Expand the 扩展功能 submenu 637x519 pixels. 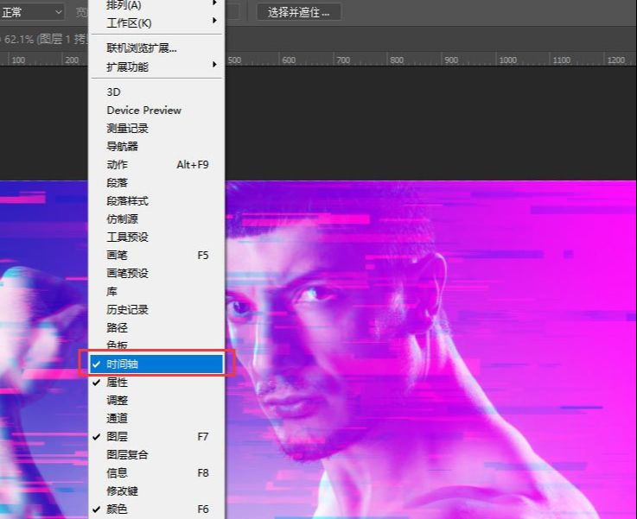pos(156,66)
